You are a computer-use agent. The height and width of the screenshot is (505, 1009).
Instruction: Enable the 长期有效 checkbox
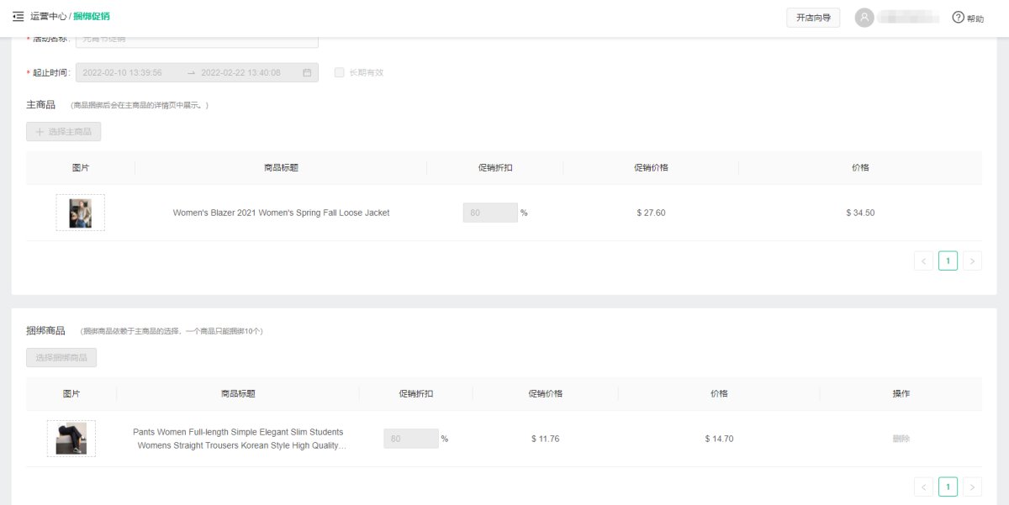[x=340, y=72]
